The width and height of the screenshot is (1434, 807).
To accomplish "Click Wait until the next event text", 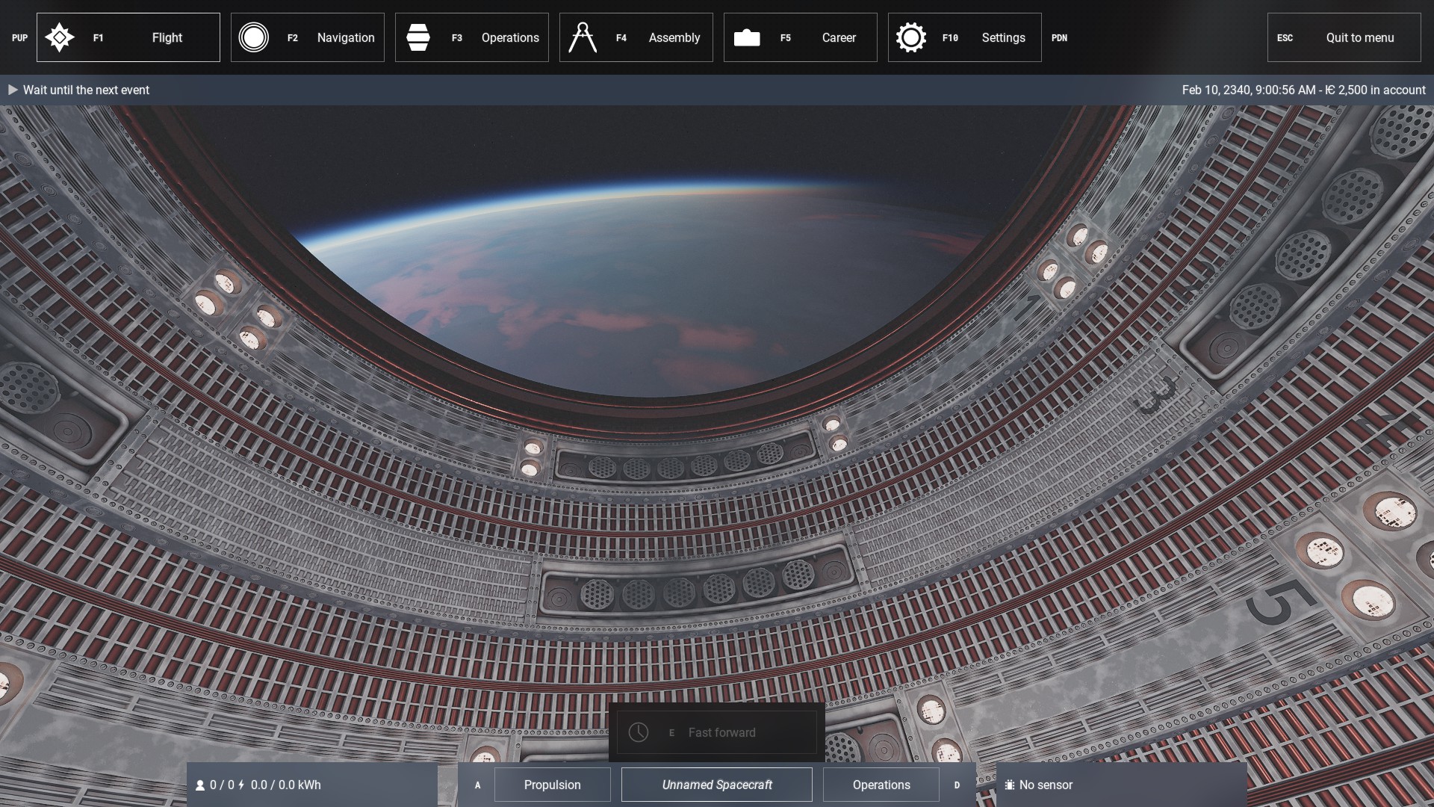I will coord(86,90).
